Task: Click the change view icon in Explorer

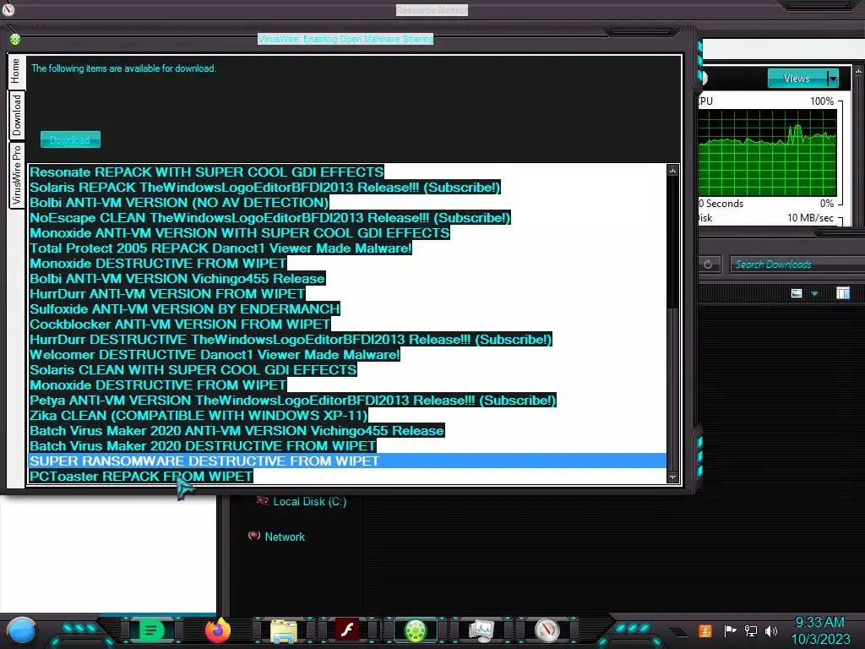Action: click(x=796, y=293)
